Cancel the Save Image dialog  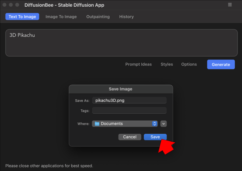coord(130,137)
